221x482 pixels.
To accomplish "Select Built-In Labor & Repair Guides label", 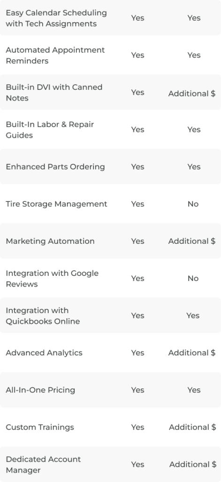I will point(50,130).
